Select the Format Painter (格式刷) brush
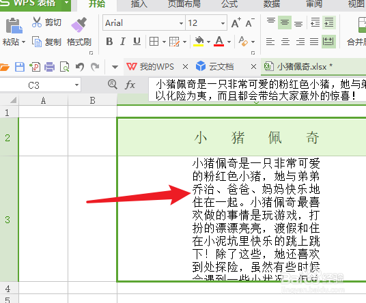366x303 pixels. coord(79,25)
